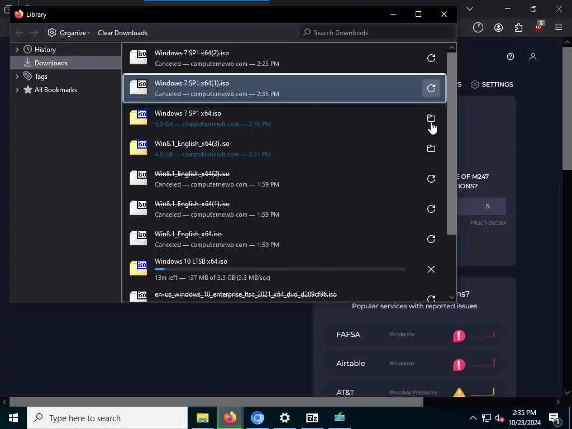Image resolution: width=572 pixels, height=429 pixels.
Task: Click the user profile icon on page
Action: [532, 56]
